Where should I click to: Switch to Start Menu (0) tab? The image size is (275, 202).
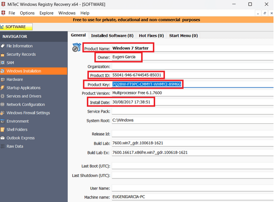pyautogui.click(x=184, y=36)
